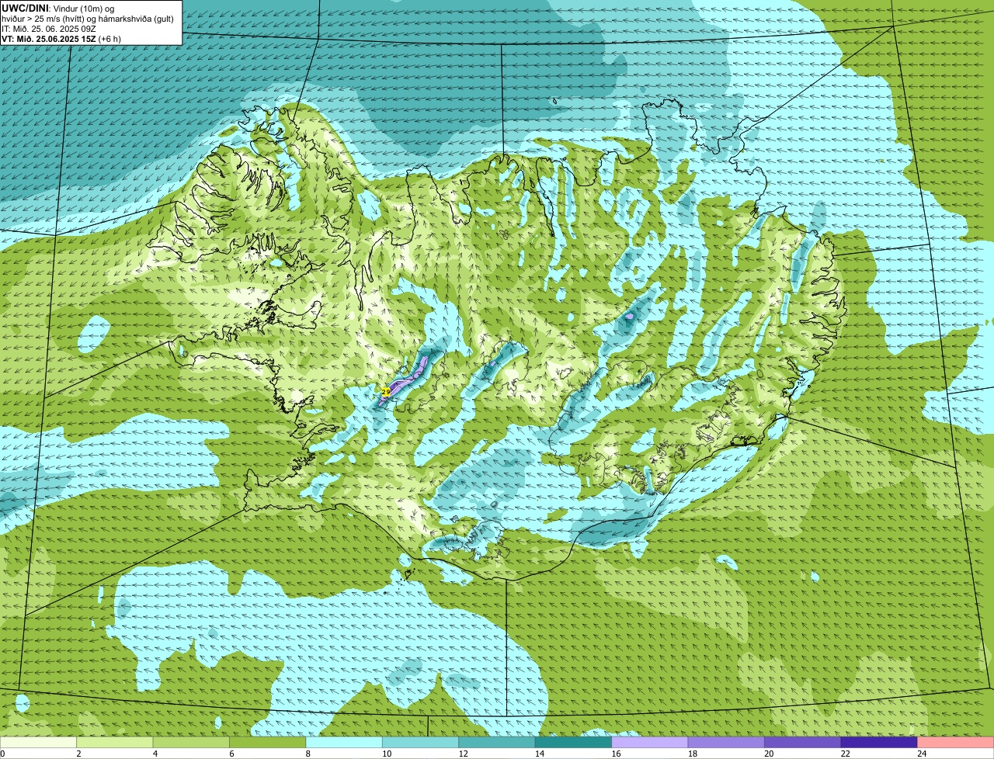Click the pink above-24 legend swatch
The width and height of the screenshot is (994, 759).
pos(956,743)
